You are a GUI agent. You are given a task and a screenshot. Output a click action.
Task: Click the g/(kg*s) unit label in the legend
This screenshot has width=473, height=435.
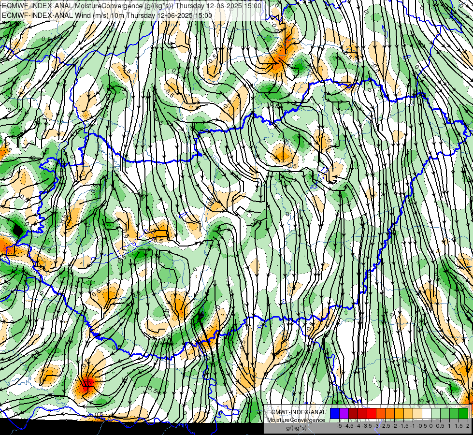coord(296,428)
